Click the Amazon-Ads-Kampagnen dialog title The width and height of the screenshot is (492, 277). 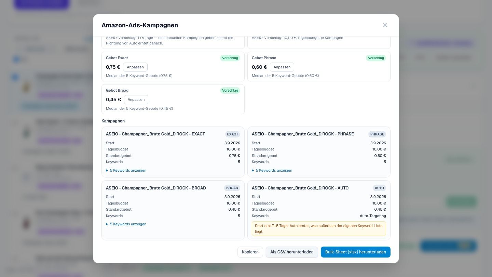140,25
